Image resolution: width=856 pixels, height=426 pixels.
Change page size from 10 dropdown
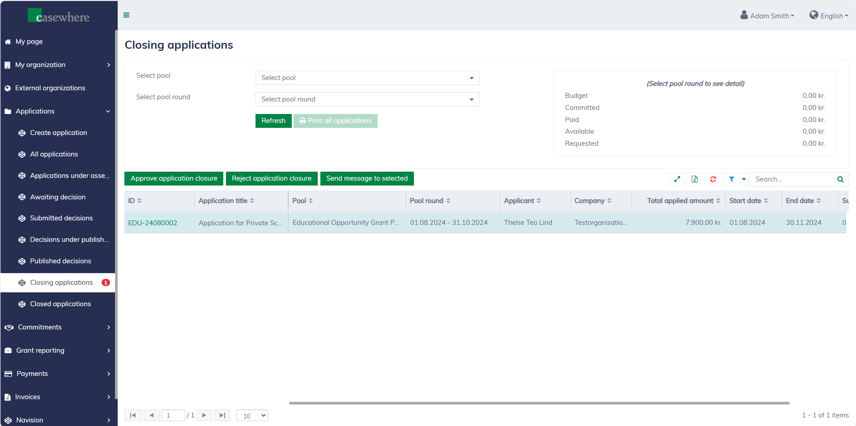[252, 416]
